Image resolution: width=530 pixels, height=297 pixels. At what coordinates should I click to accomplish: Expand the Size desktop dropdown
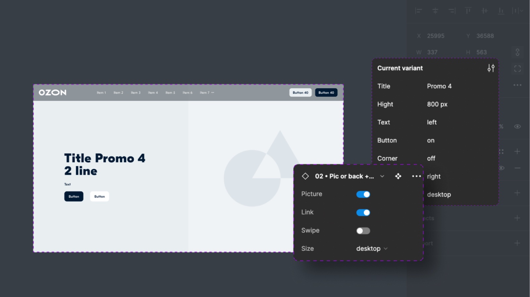click(372, 249)
